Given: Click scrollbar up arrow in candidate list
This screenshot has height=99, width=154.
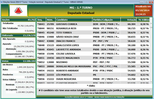Looking at the screenshot, I should (x=151, y=23).
